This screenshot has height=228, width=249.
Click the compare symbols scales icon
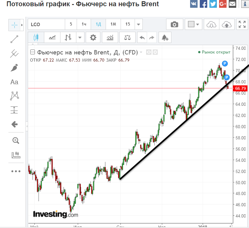click(128, 38)
